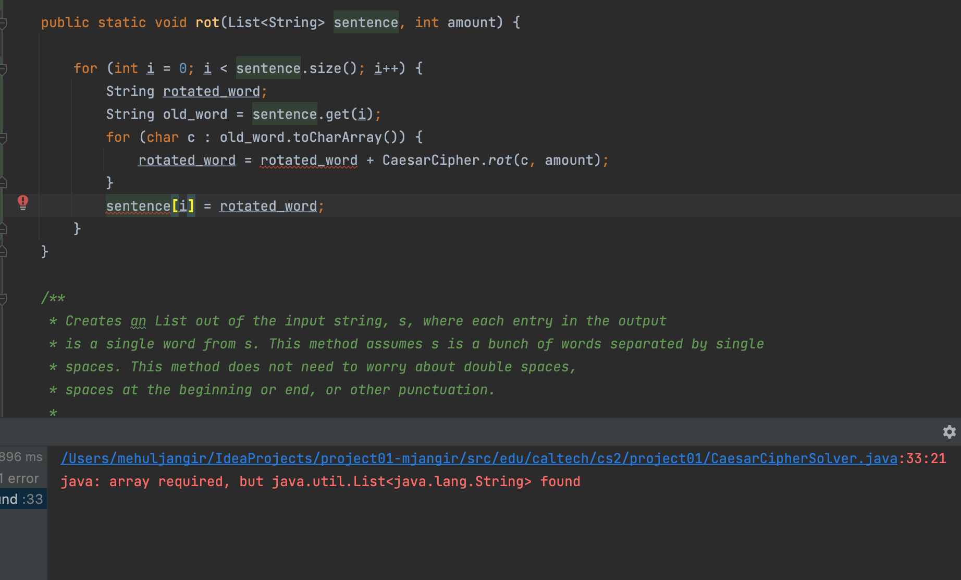This screenshot has height=580, width=961.
Task: Click the array required error message text
Action: click(x=320, y=481)
